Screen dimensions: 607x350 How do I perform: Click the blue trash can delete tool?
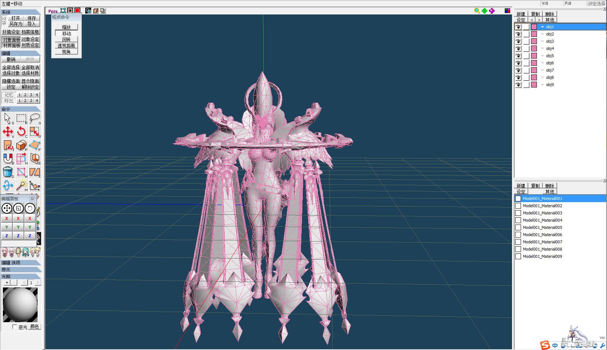pos(8,172)
